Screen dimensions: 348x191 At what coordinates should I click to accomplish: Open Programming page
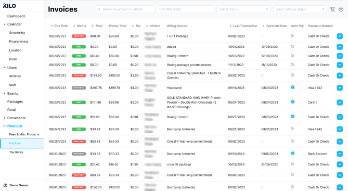18,42
